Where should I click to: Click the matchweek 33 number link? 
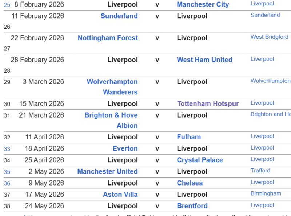point(7,149)
